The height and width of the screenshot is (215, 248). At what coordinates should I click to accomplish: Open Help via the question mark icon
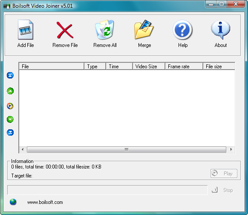click(x=182, y=29)
